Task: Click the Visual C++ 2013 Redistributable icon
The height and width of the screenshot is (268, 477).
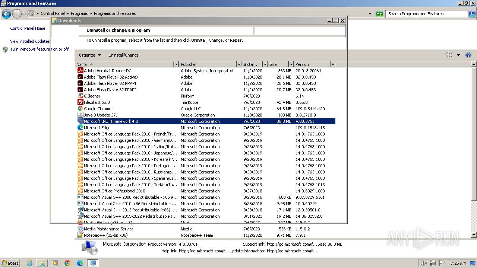Action: (x=80, y=210)
